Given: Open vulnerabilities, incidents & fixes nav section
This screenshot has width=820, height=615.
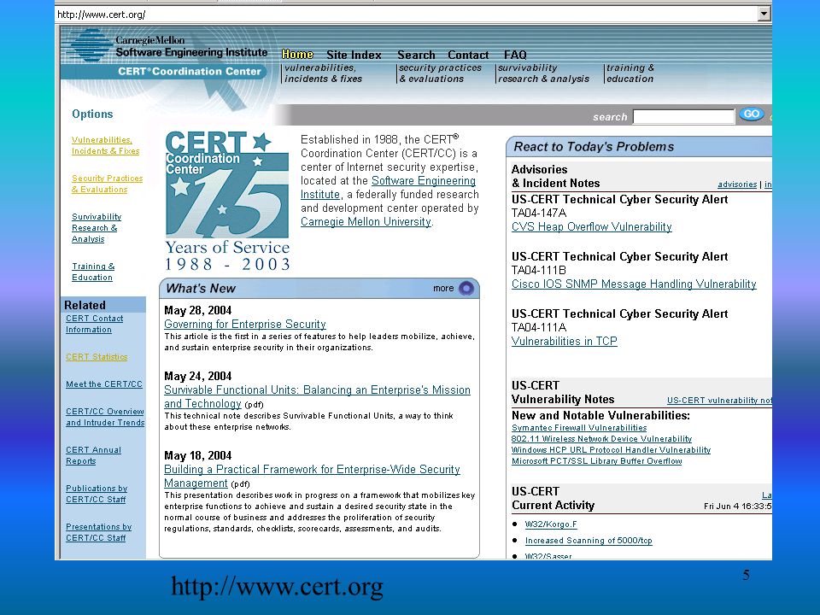Looking at the screenshot, I should (x=323, y=73).
